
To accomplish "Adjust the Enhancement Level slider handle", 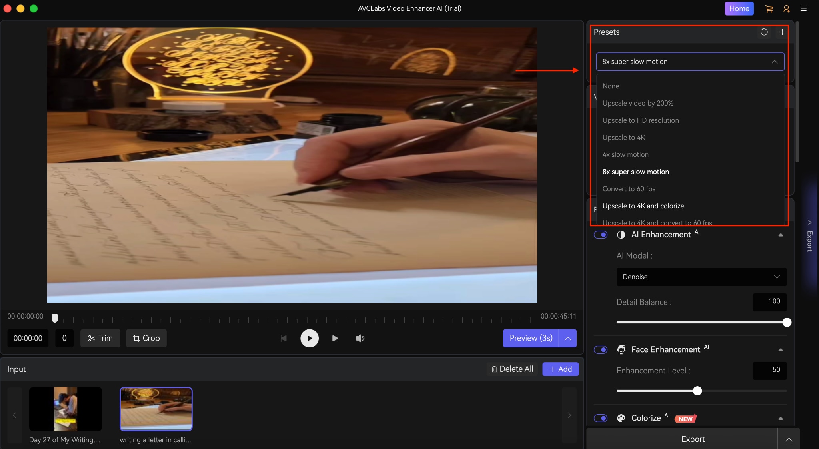I will pyautogui.click(x=697, y=391).
